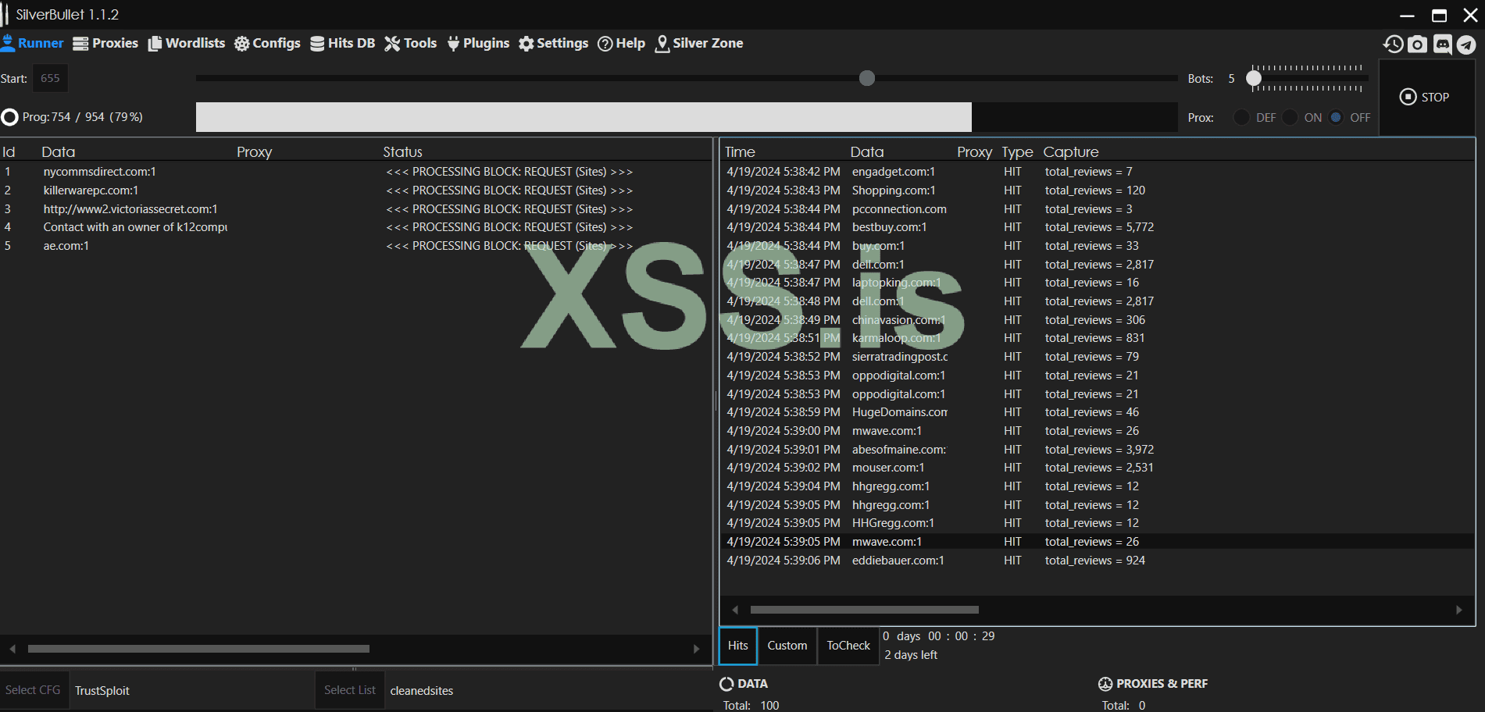This screenshot has width=1485, height=712.
Task: Switch to the ToCheck tab
Action: [x=848, y=646]
